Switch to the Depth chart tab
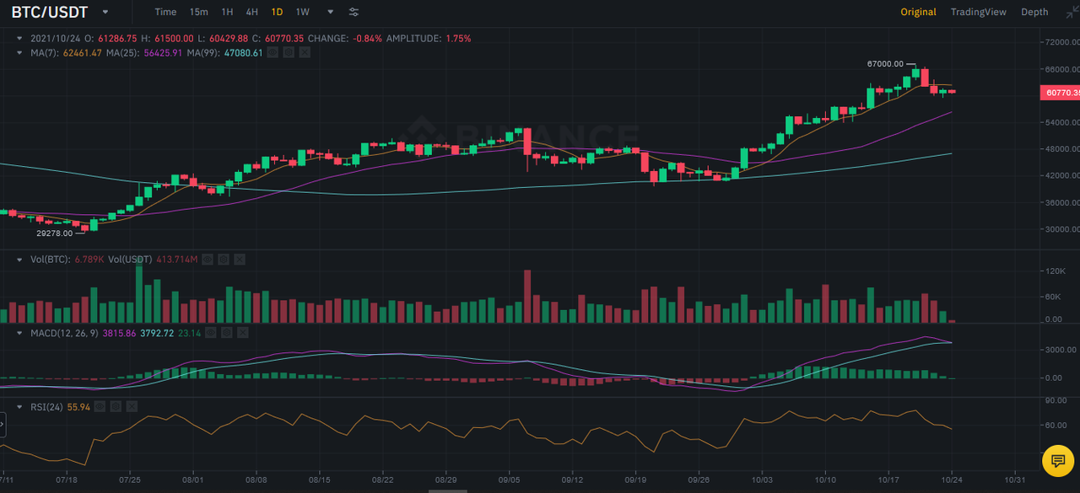 click(1034, 12)
